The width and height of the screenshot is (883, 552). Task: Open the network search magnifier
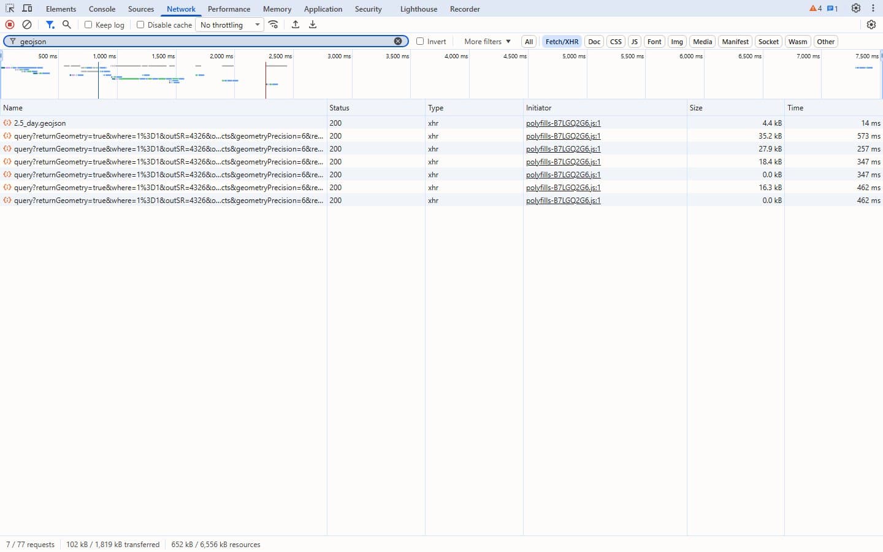point(67,25)
